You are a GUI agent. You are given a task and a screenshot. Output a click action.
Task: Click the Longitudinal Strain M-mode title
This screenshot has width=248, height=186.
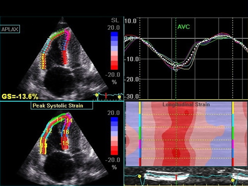pos(186,105)
